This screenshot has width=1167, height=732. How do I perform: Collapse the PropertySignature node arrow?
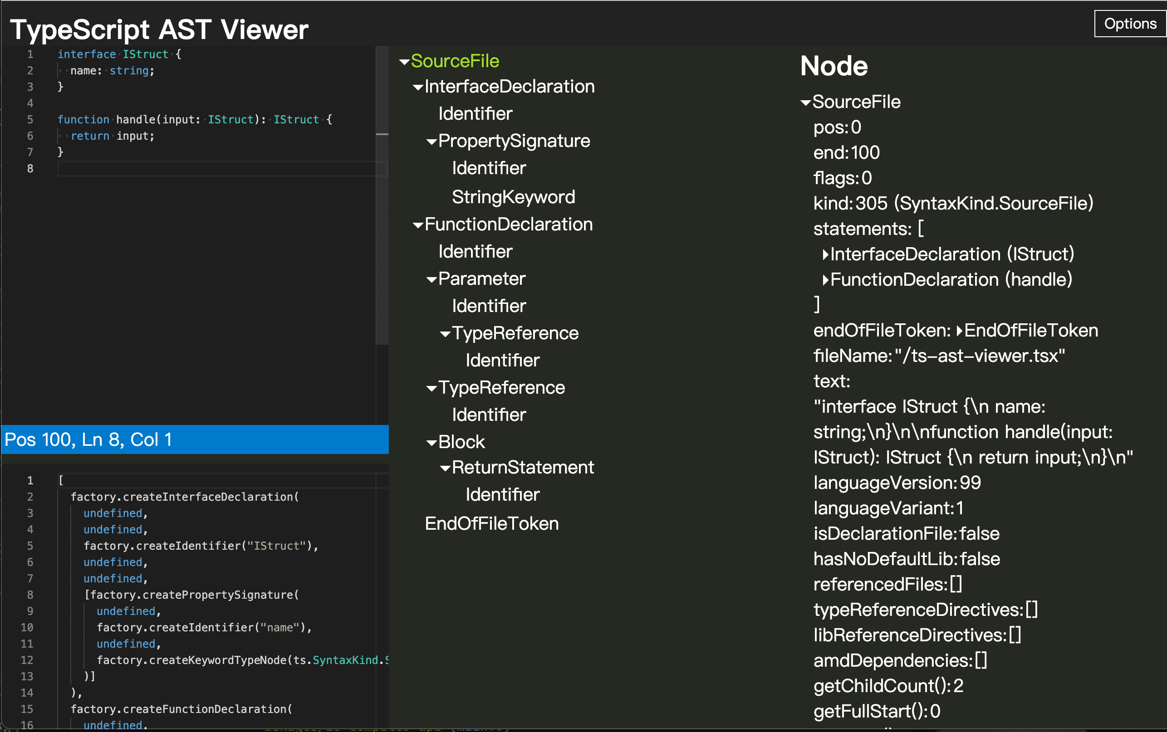click(x=431, y=142)
